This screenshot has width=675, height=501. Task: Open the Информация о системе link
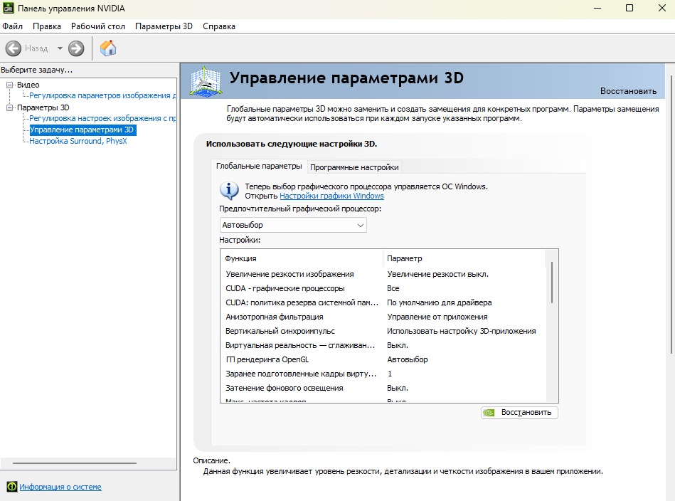point(60,487)
